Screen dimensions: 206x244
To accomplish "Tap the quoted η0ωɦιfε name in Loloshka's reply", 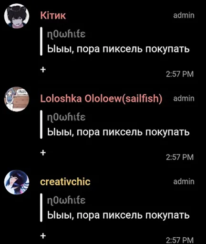I will pos(66,117).
